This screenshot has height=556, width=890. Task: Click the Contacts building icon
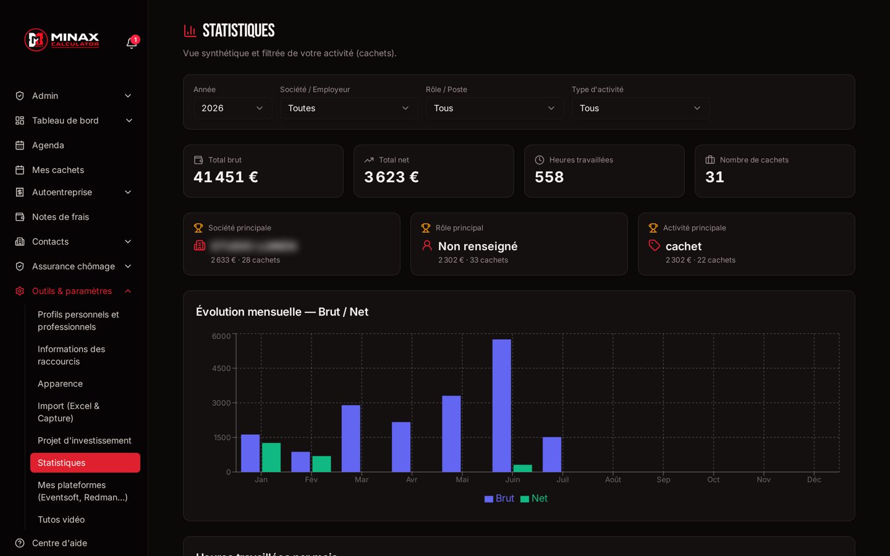pyautogui.click(x=20, y=242)
